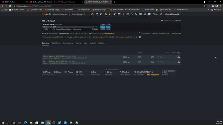Click the rocket flight sheet icon
The width and height of the screenshot is (223, 125).
[x=115, y=14]
